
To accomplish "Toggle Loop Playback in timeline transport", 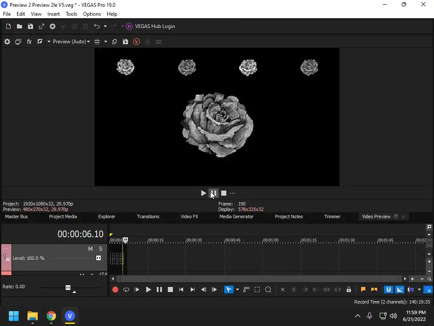I will (126, 289).
